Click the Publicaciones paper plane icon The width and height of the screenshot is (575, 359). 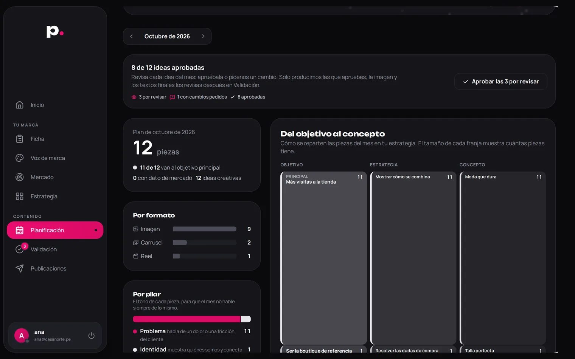tap(20, 268)
